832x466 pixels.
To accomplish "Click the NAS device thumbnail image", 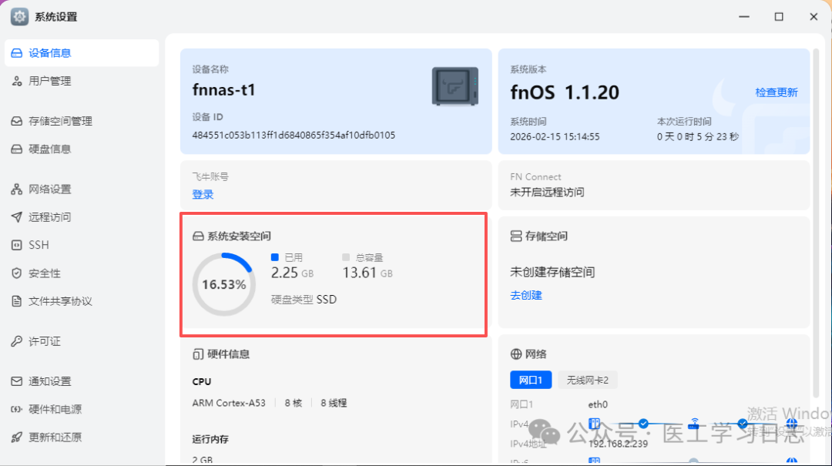I will tap(455, 86).
